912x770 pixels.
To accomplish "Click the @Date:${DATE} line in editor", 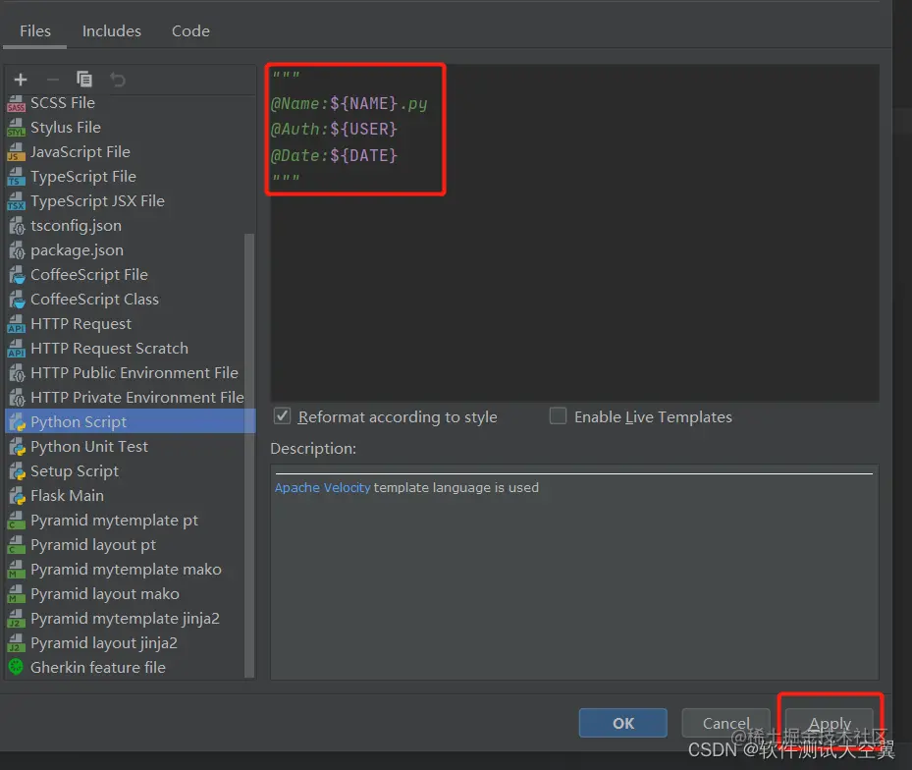I will click(335, 155).
